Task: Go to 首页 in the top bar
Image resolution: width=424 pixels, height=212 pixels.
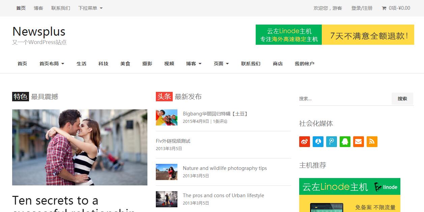Action: [x=21, y=8]
